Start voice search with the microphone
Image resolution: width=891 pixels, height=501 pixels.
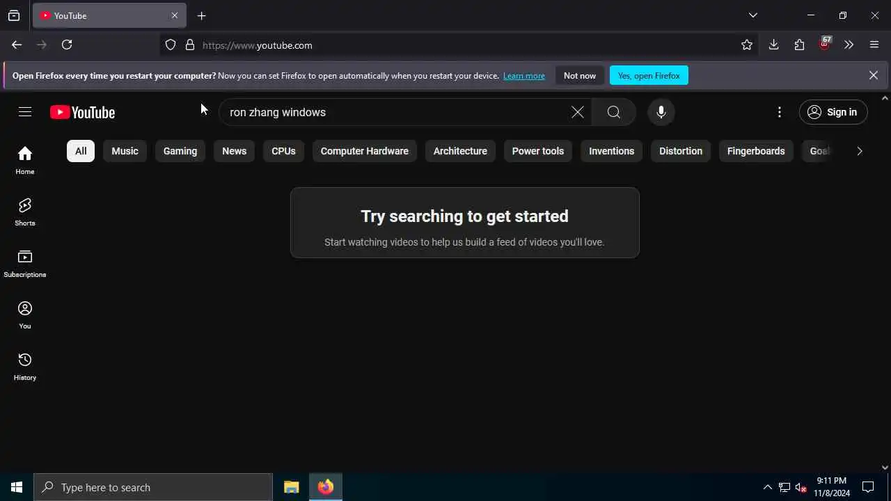pos(661,112)
